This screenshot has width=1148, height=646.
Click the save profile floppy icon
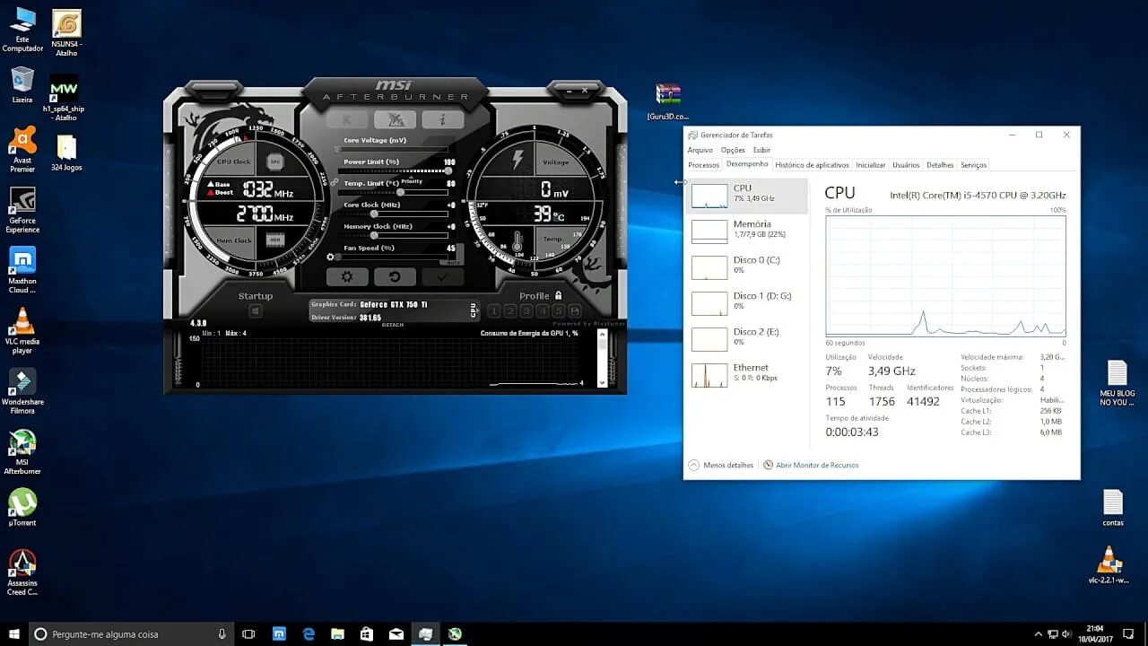pos(574,311)
